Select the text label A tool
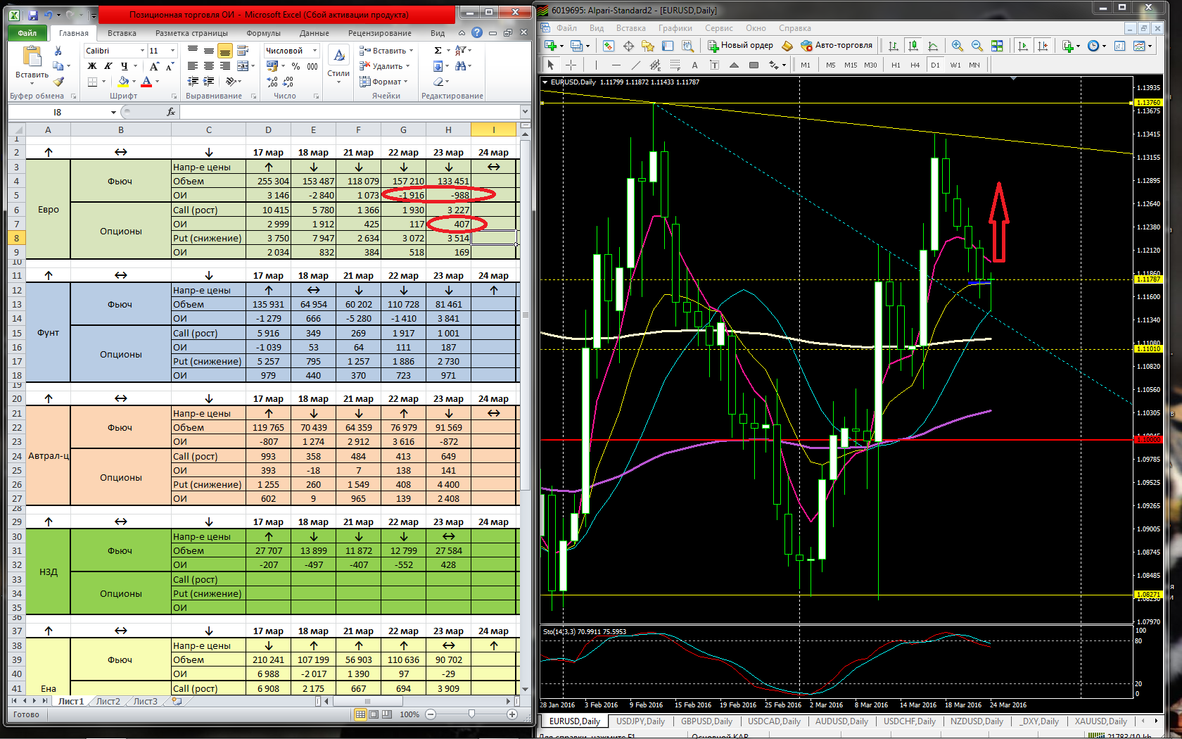The width and height of the screenshot is (1182, 739). pos(694,65)
